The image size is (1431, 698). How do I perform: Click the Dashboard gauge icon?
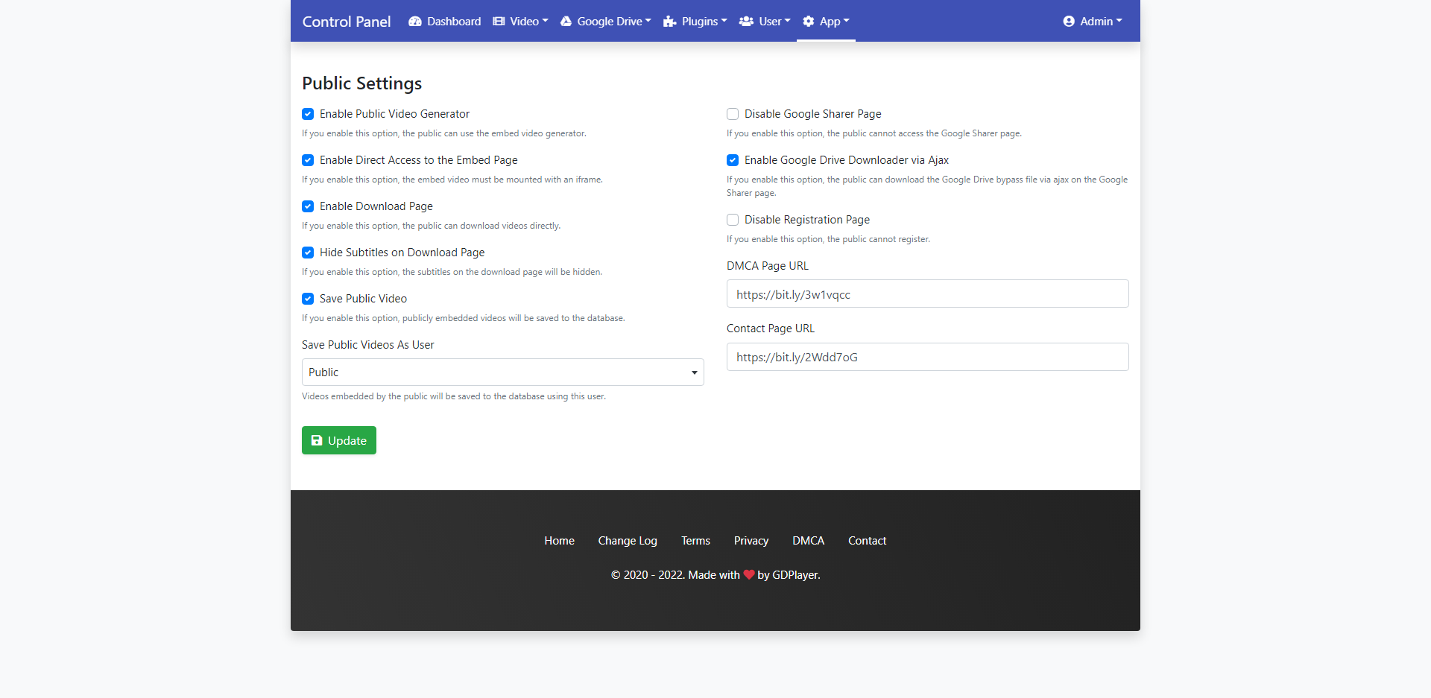pos(415,22)
